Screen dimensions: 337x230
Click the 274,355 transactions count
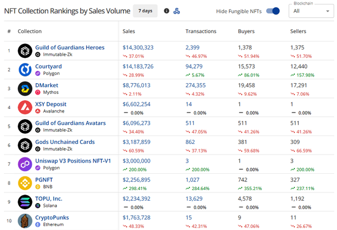pos(195,85)
